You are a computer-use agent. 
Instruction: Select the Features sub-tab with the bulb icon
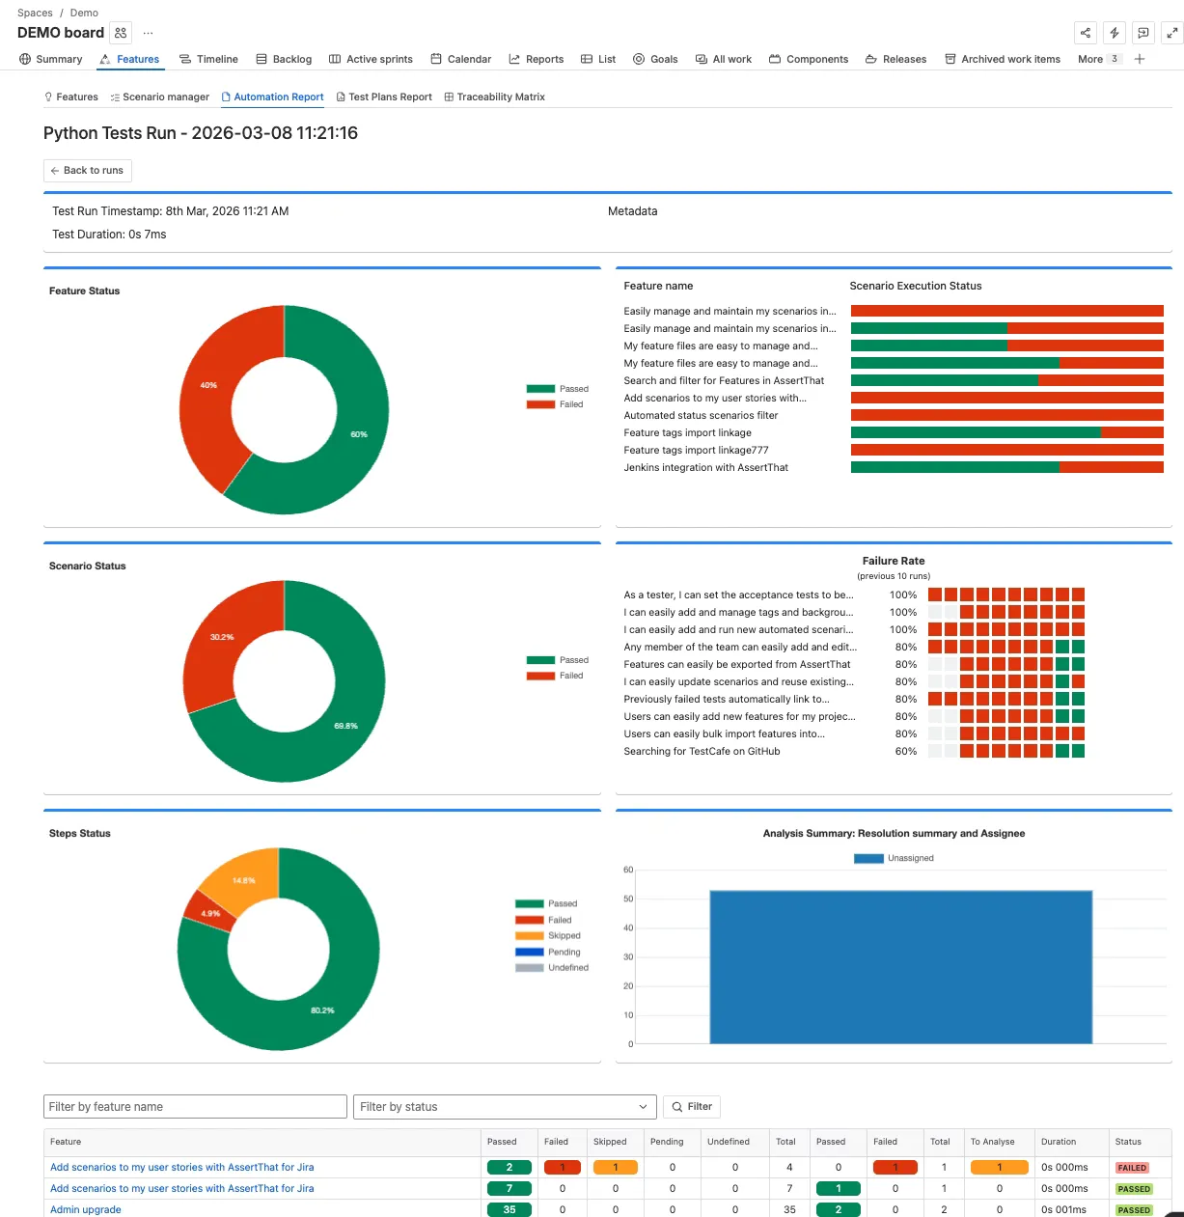pos(71,97)
